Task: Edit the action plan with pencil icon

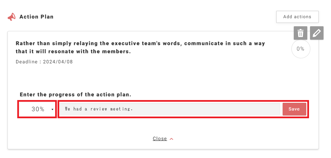Action: 316,33
